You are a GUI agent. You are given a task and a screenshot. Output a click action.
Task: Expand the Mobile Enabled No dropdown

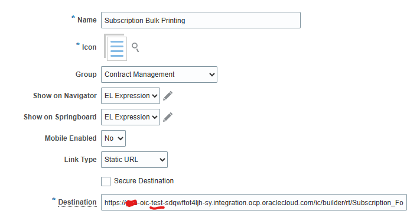pos(113,138)
